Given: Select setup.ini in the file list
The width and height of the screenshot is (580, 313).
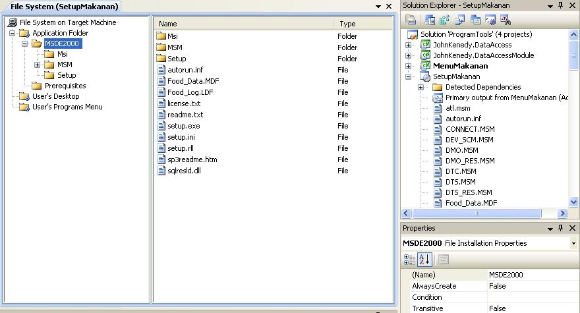Looking at the screenshot, I should coord(181,137).
